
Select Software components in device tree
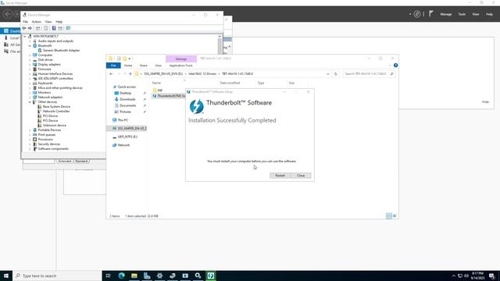click(53, 149)
